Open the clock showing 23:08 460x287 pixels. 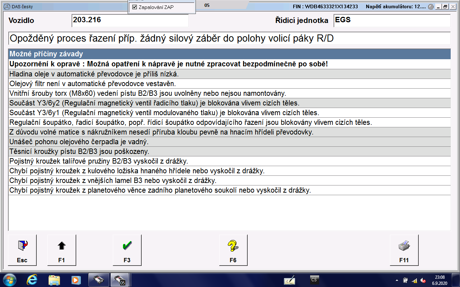440,280
